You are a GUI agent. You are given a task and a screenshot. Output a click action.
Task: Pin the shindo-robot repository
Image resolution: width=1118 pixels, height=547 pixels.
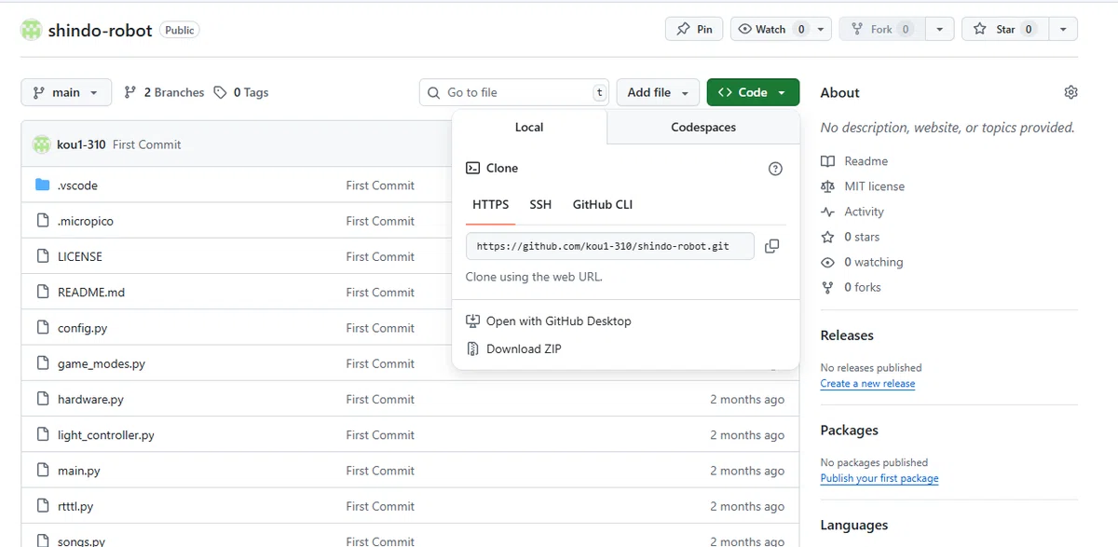[x=693, y=29]
